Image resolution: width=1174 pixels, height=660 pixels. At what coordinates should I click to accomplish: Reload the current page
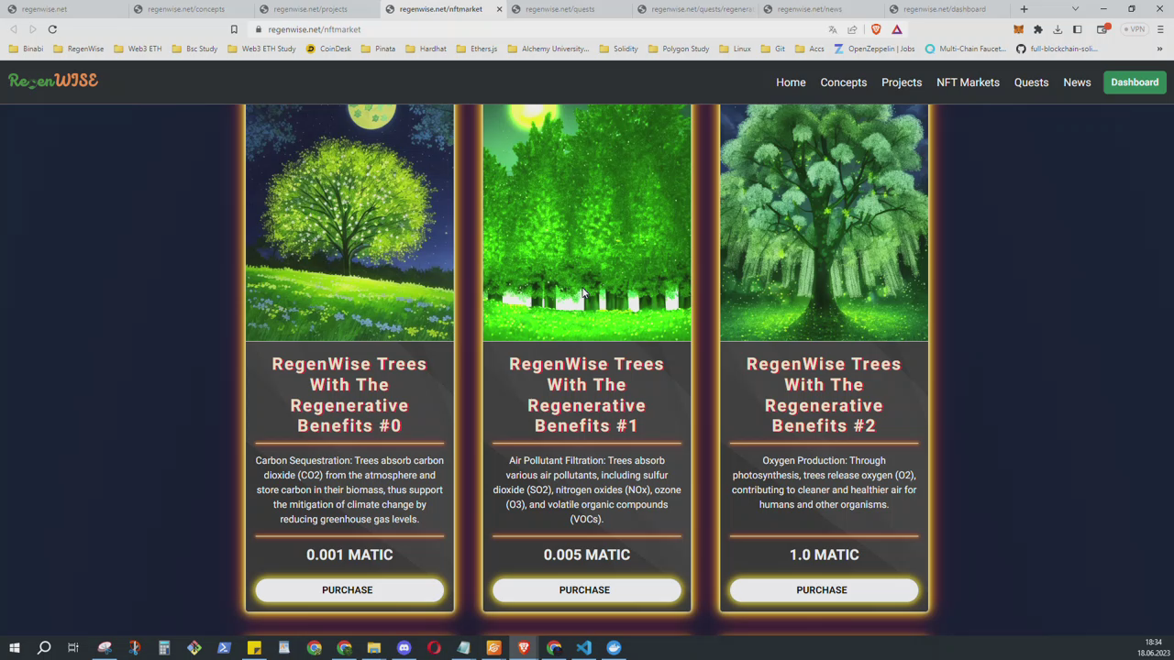52,29
